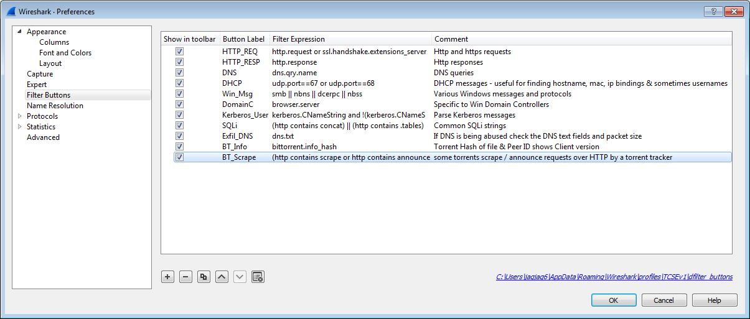Toggle the DNS filter checkbox

[179, 73]
